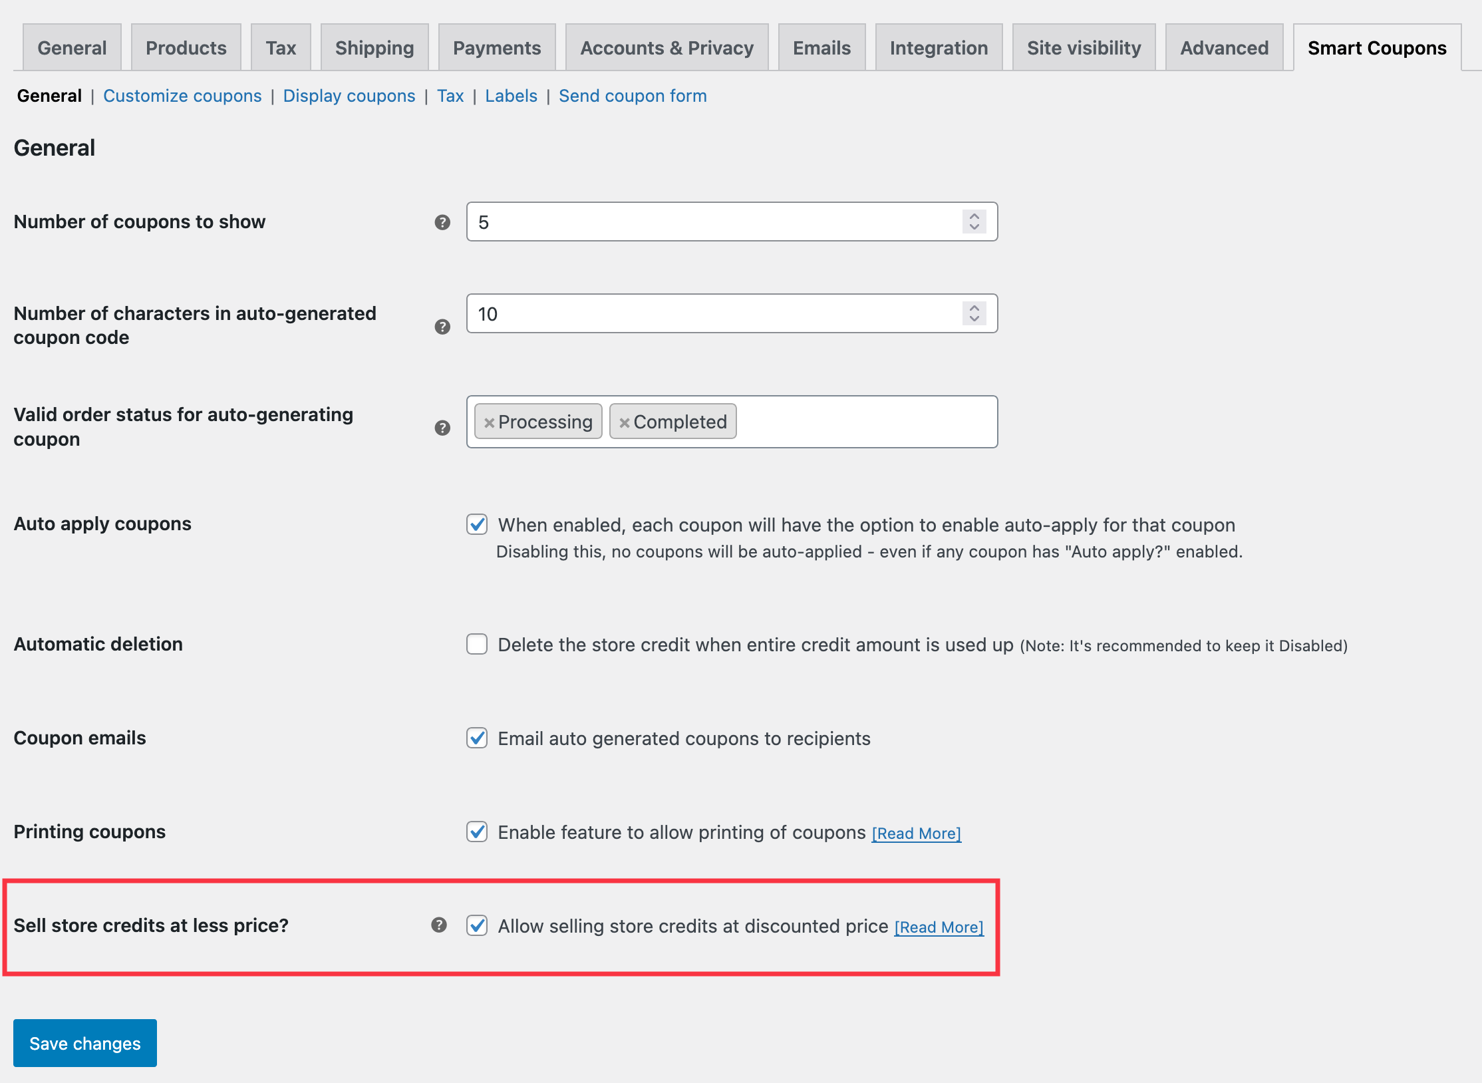
Task: Open the Labels section link
Action: tap(511, 96)
